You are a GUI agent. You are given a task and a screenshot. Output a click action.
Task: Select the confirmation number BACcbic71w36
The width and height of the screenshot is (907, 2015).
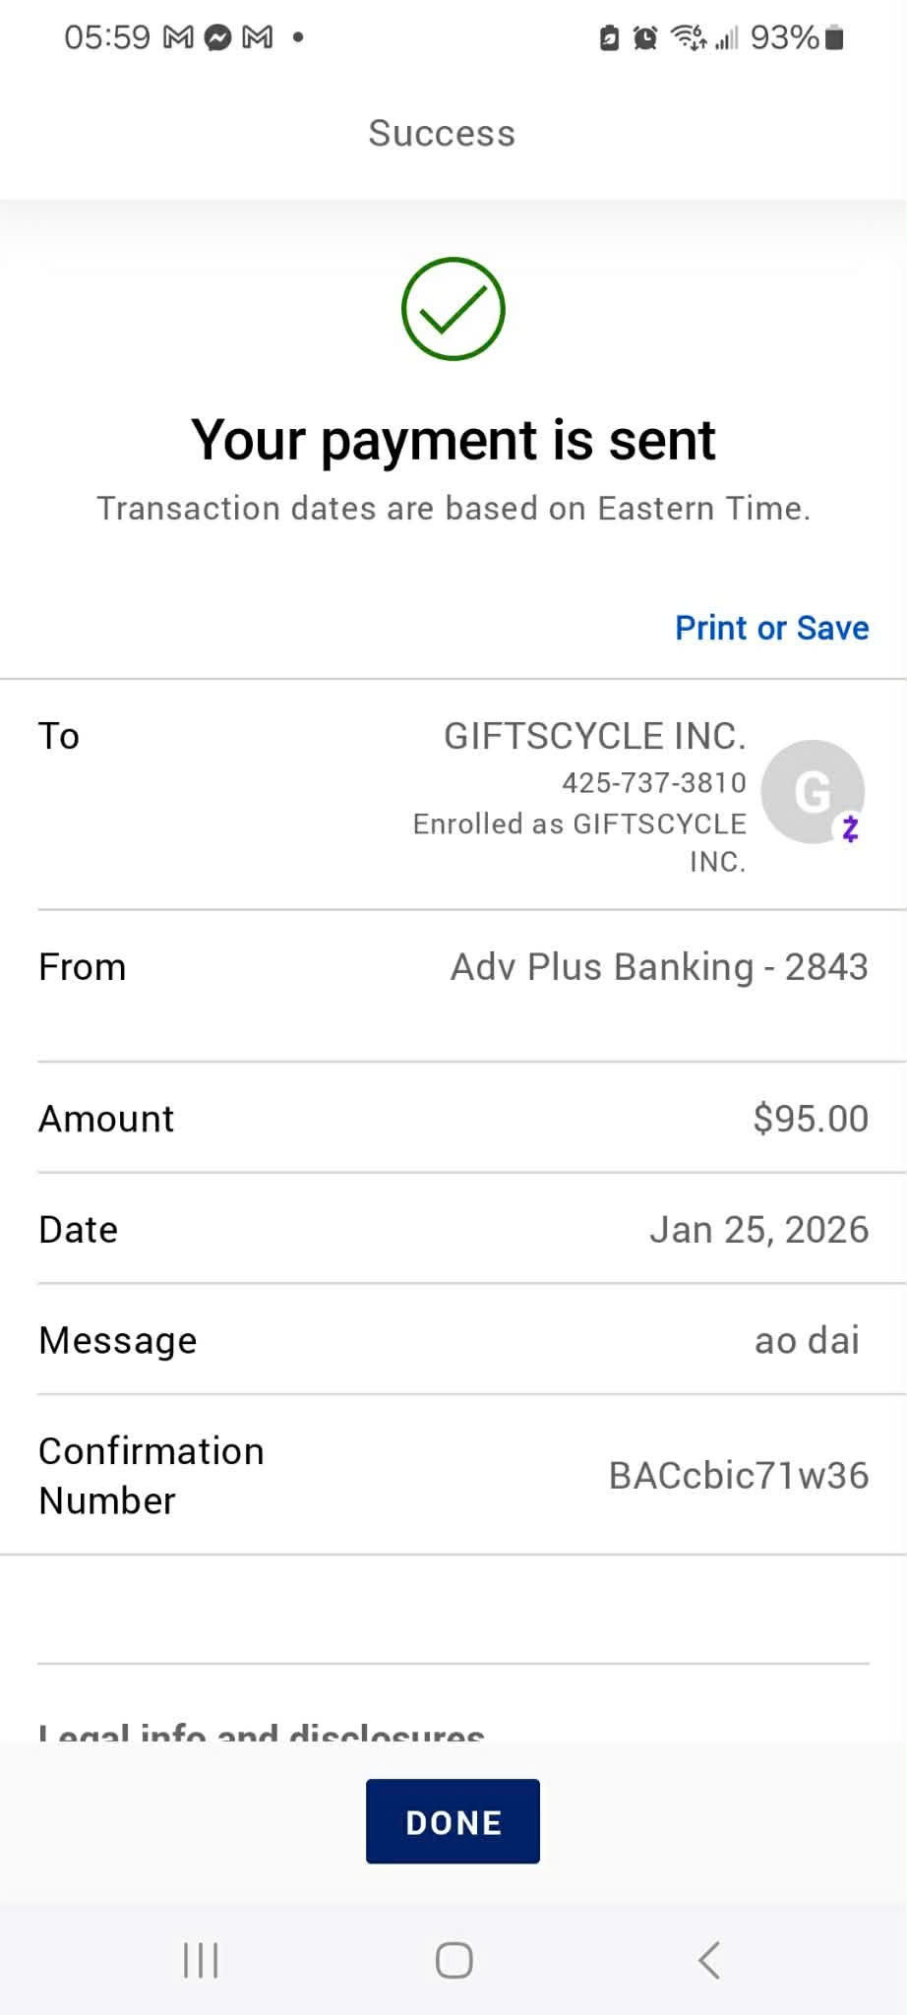[739, 1475]
